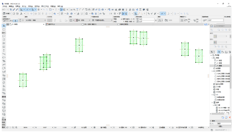Open the 平面图和剖面 display dropdown
This screenshot has width=233, height=133.
102,20
